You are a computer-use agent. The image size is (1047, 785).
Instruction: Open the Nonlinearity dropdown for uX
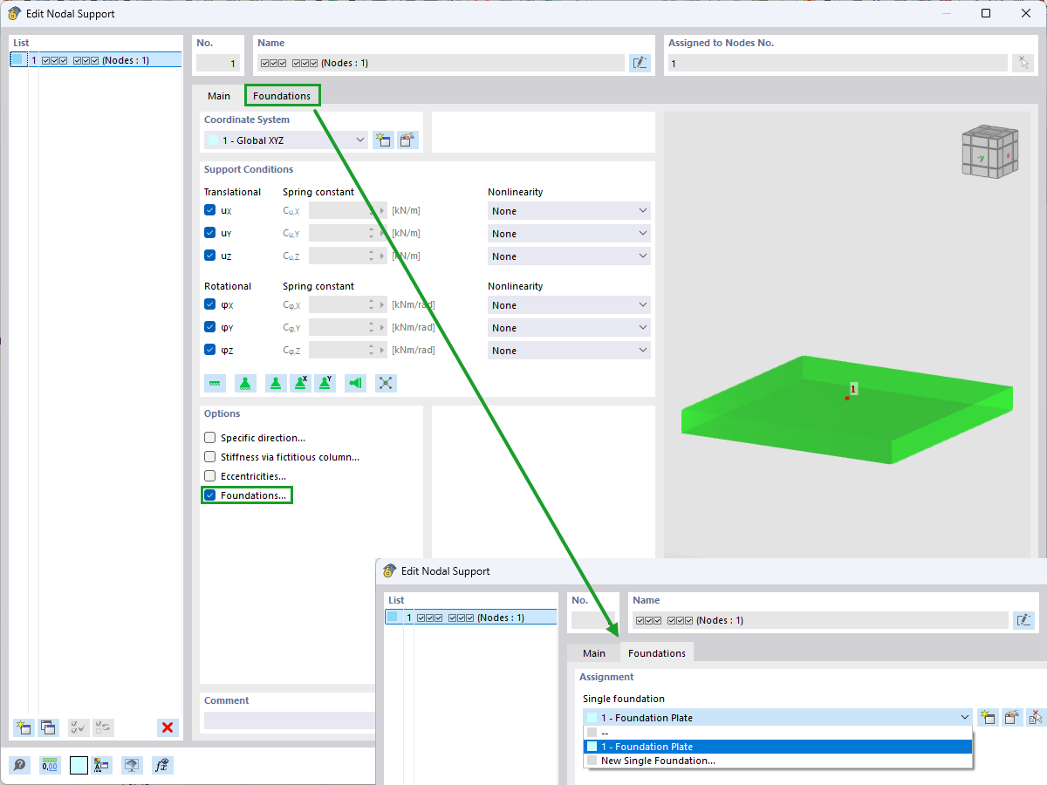(642, 210)
